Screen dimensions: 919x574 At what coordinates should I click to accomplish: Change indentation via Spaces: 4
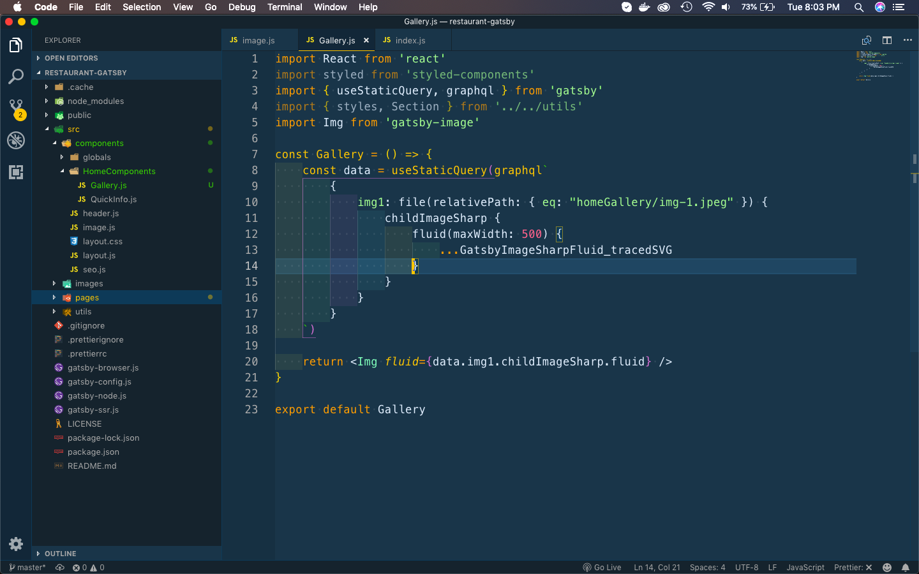(x=708, y=568)
